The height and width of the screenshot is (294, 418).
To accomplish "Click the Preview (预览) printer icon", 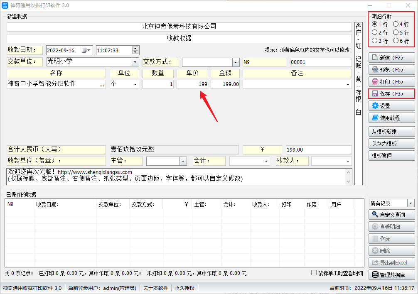I will pyautogui.click(x=375, y=70).
